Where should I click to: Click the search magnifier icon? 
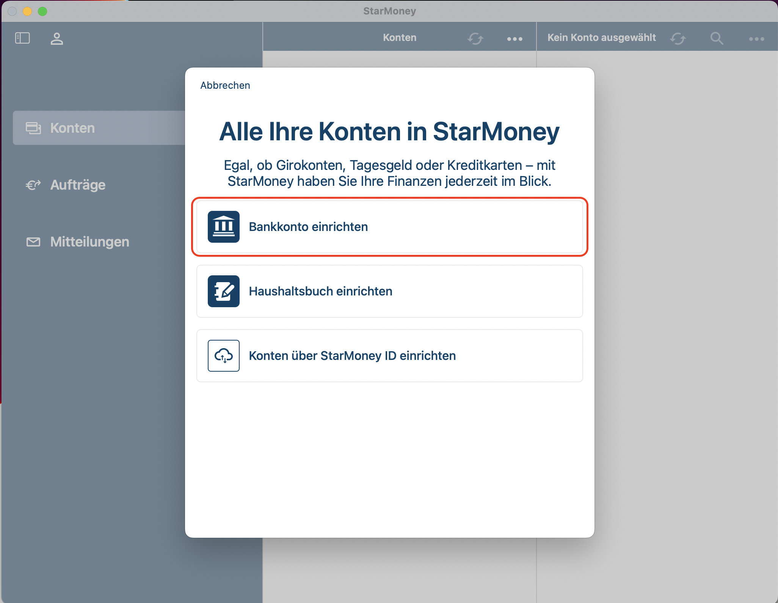pyautogui.click(x=716, y=38)
